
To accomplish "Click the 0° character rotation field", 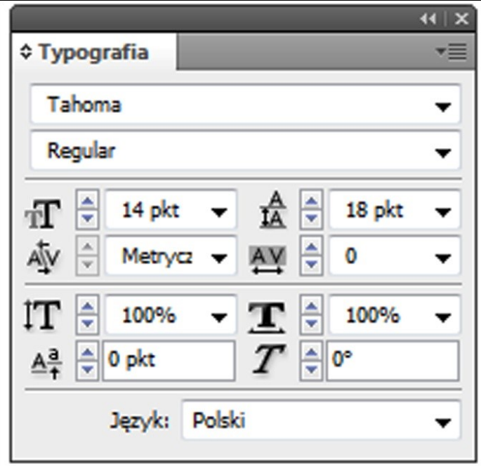I will point(392,361).
